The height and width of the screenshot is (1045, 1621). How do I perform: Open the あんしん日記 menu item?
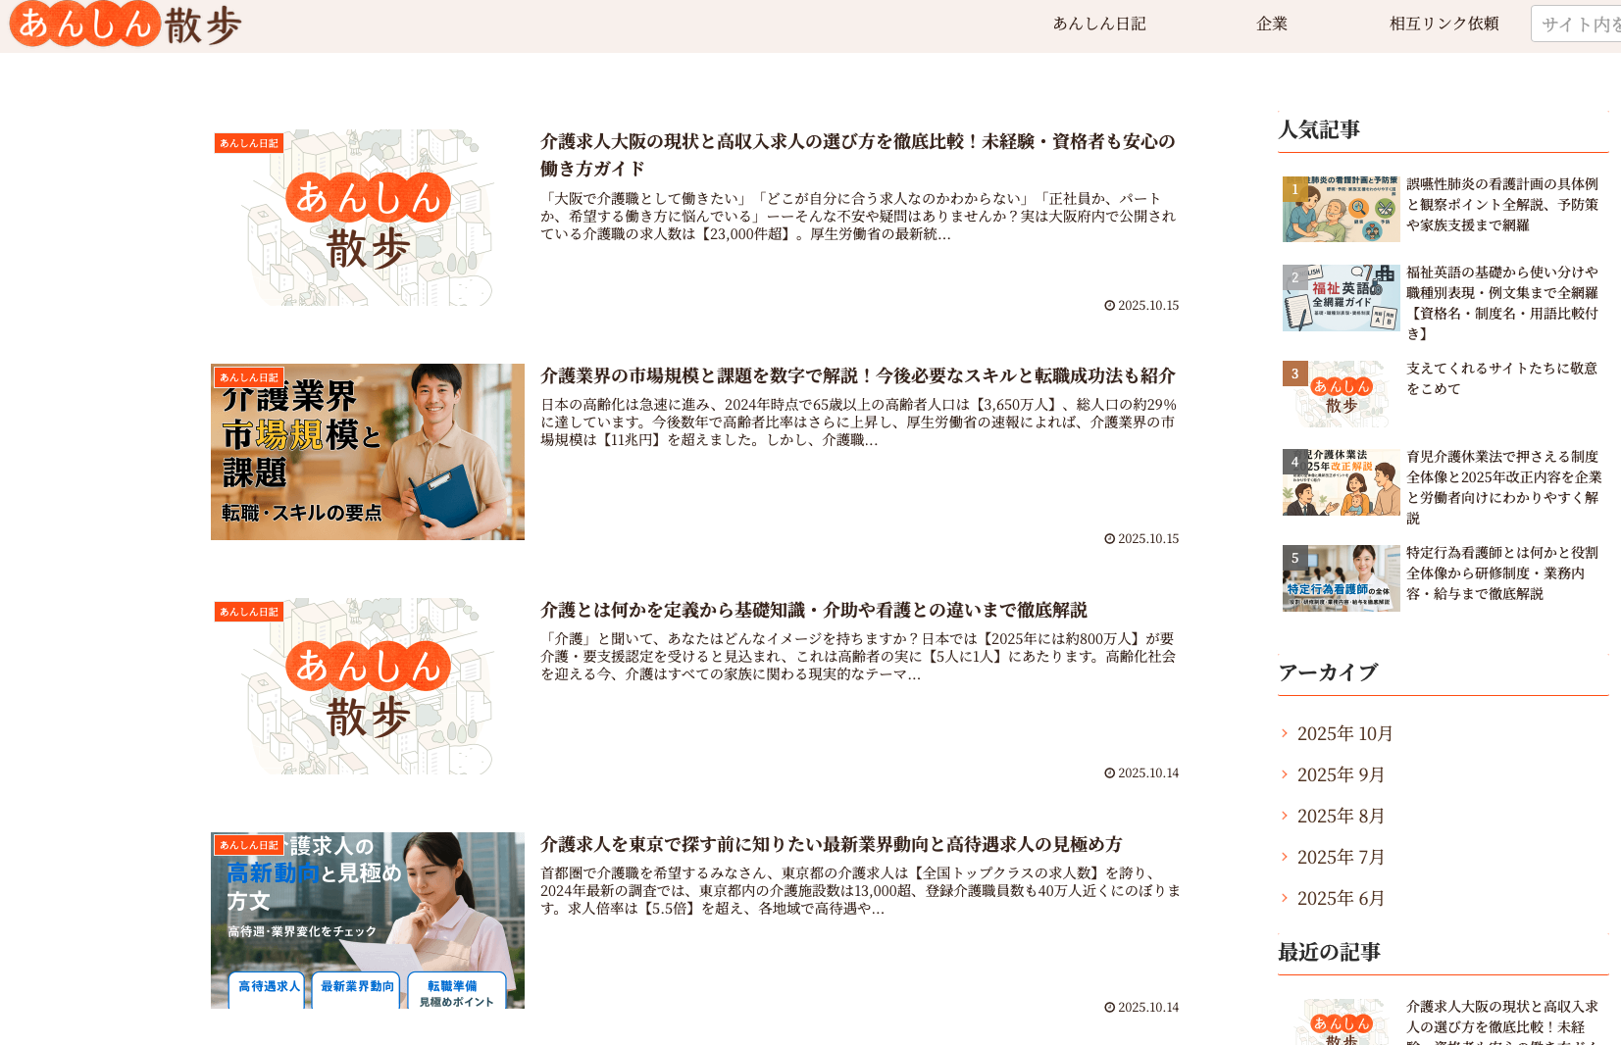1098,24
